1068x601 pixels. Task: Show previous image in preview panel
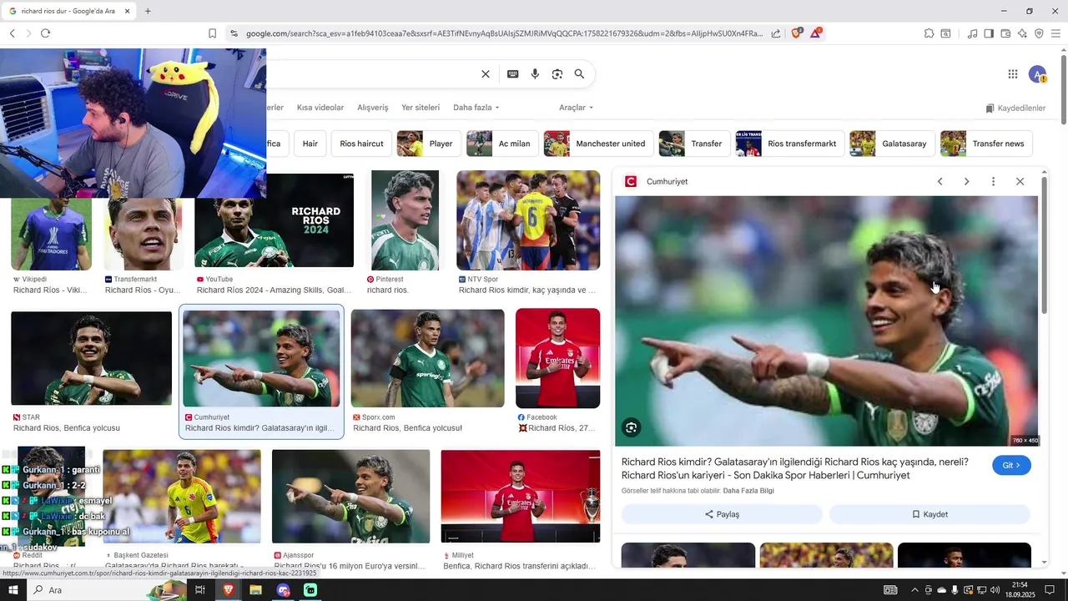pyautogui.click(x=940, y=181)
